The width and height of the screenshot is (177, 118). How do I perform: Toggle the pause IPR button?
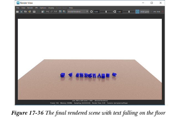pos(151,12)
